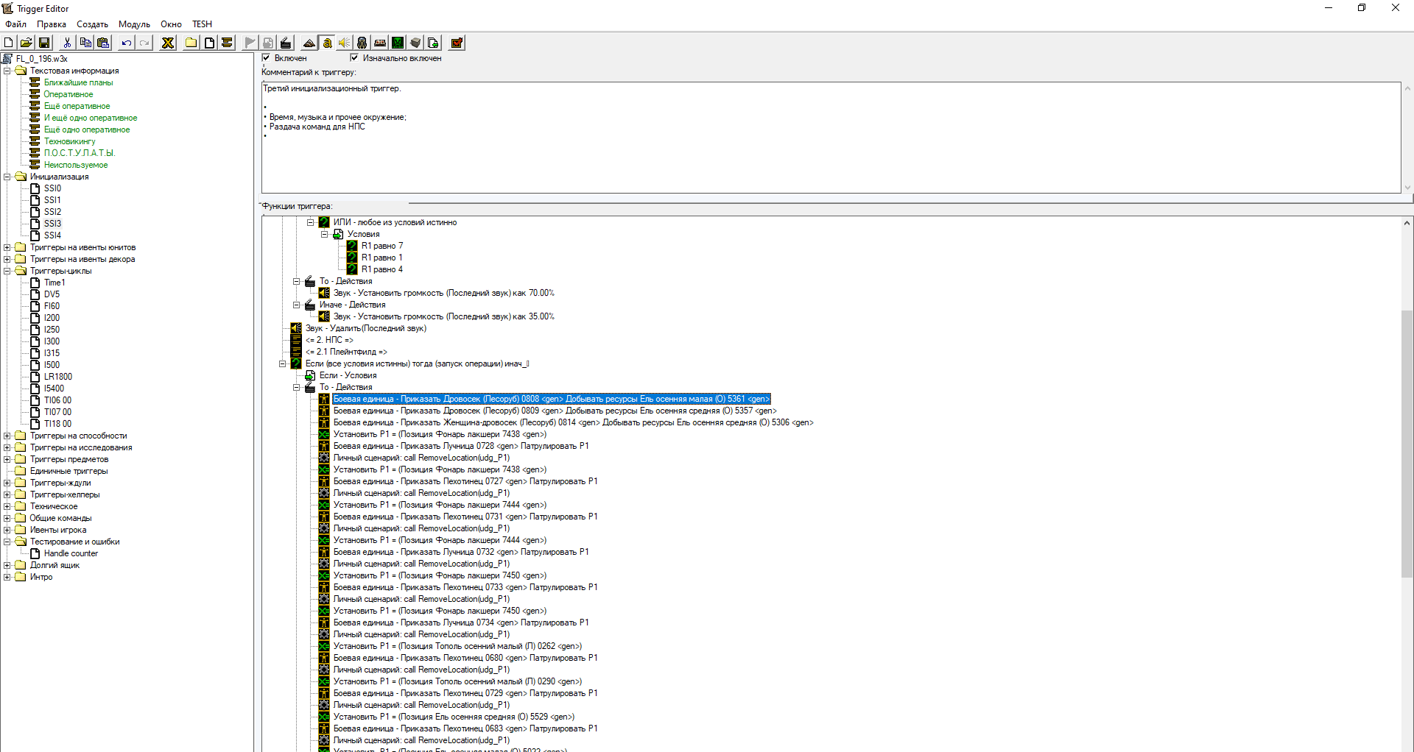Create a new category with the folder icon
This screenshot has width=1414, height=752.
point(191,43)
